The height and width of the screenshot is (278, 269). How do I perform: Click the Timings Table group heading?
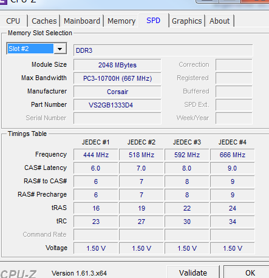point(27,134)
